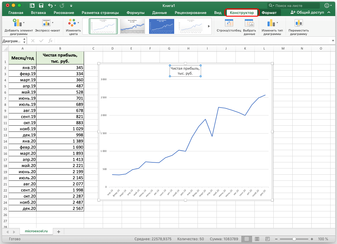
Task: Click the chart title Чистая прибыль, тыс. руб.
Action: click(x=185, y=71)
